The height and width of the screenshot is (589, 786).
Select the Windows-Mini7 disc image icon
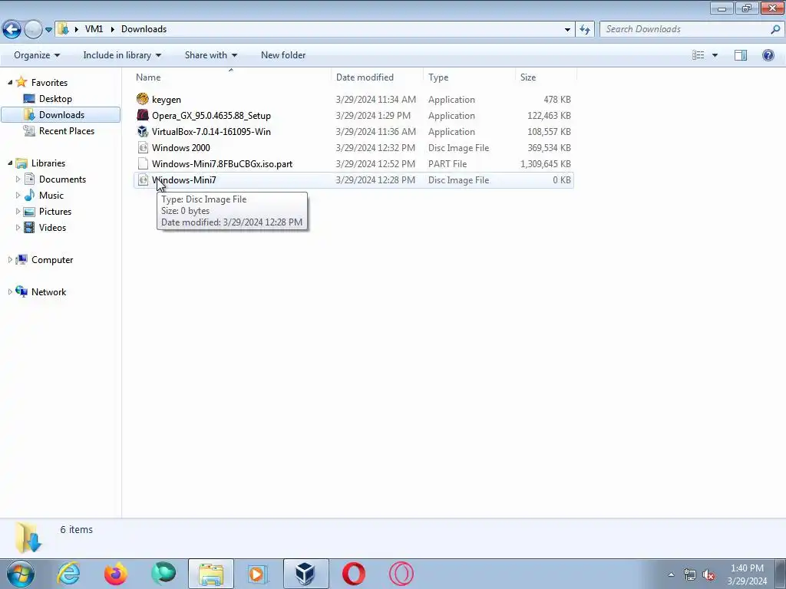(x=143, y=179)
